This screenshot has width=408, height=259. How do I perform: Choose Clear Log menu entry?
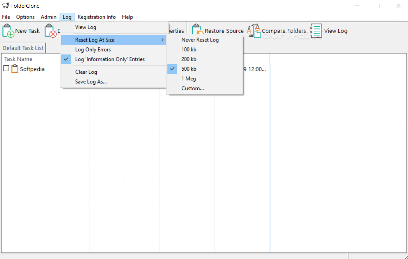(x=114, y=72)
